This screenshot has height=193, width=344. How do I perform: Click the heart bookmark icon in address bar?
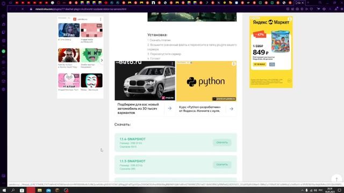click(x=312, y=9)
